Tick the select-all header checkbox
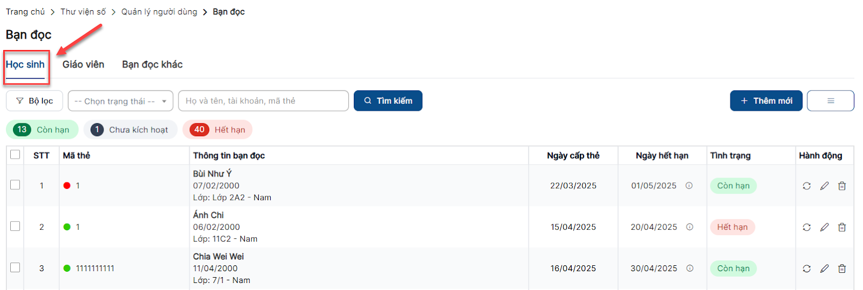 point(15,155)
